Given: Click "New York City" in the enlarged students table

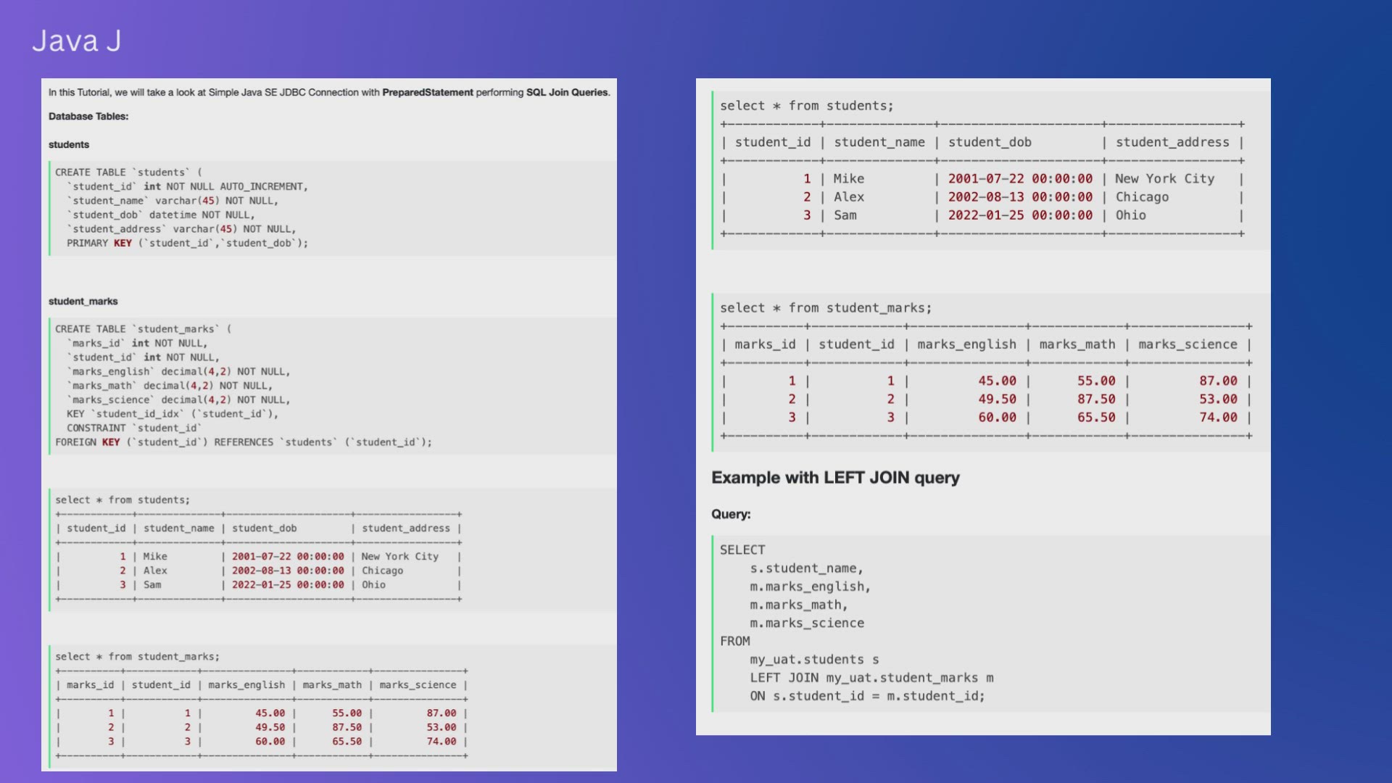Looking at the screenshot, I should [1164, 179].
